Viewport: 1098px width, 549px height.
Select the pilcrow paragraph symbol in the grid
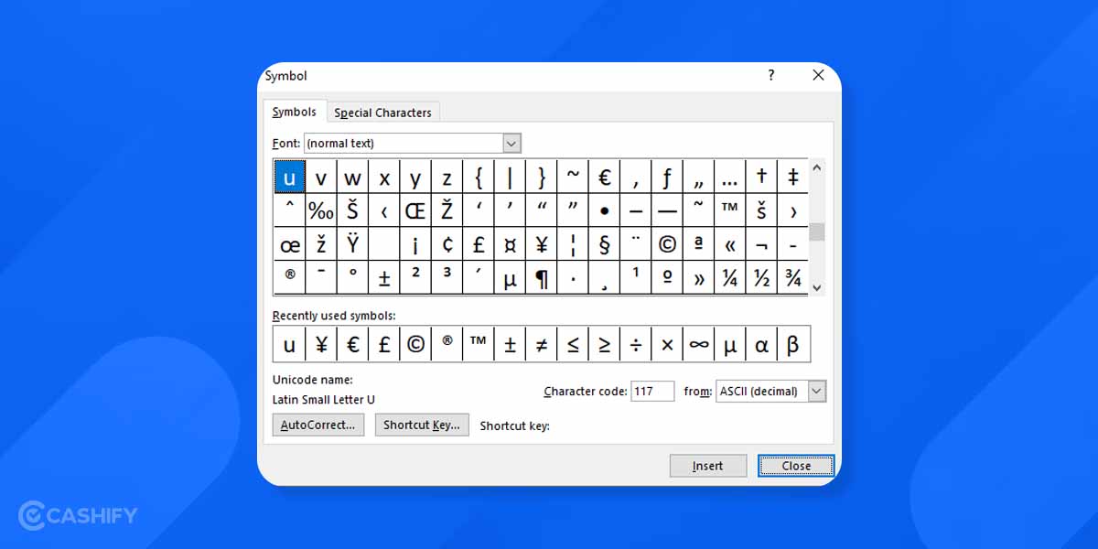(541, 277)
